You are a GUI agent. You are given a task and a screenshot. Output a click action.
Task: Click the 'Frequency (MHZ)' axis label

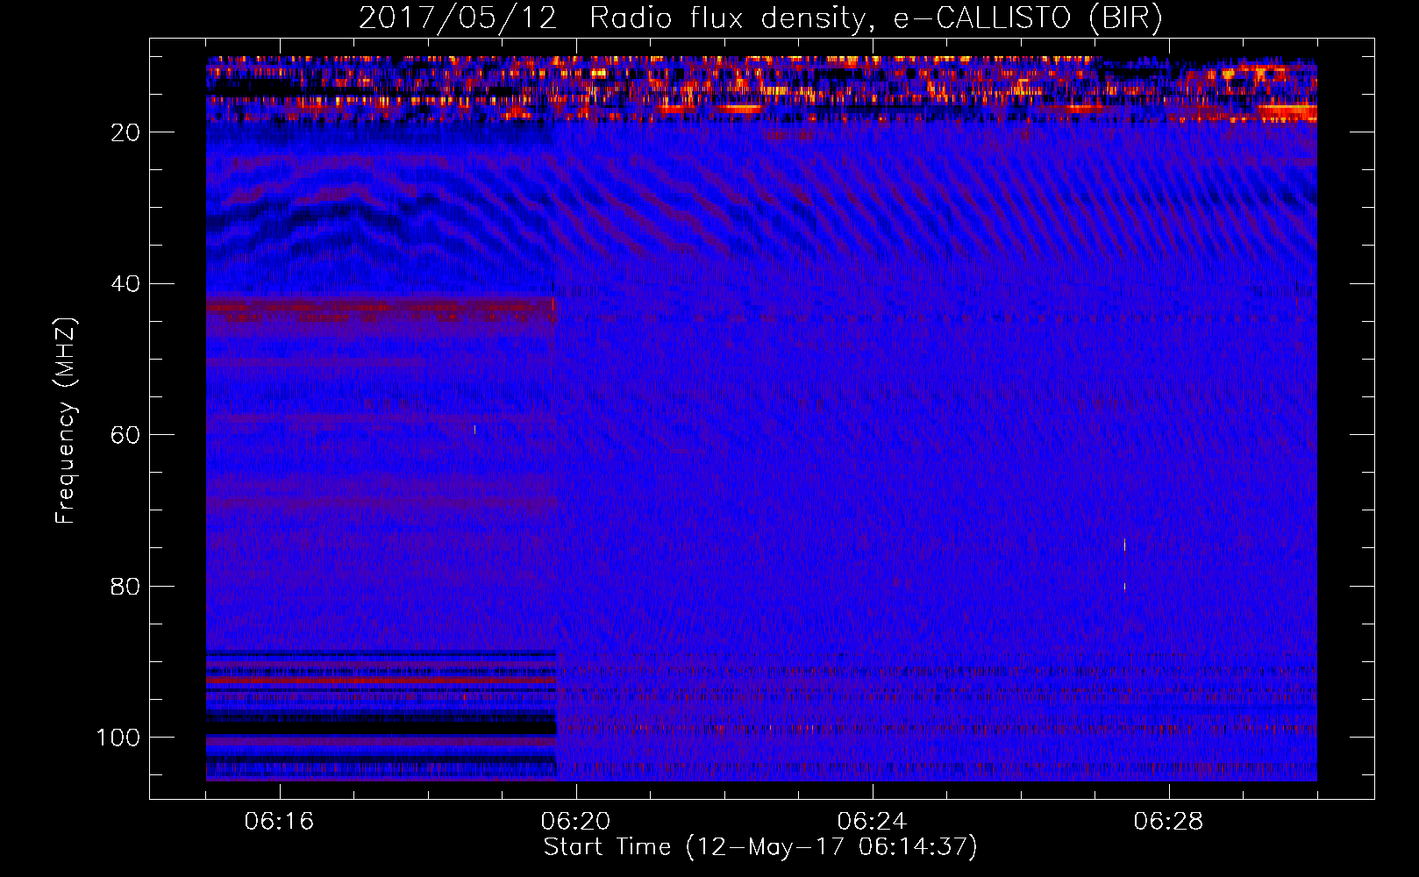tap(66, 420)
